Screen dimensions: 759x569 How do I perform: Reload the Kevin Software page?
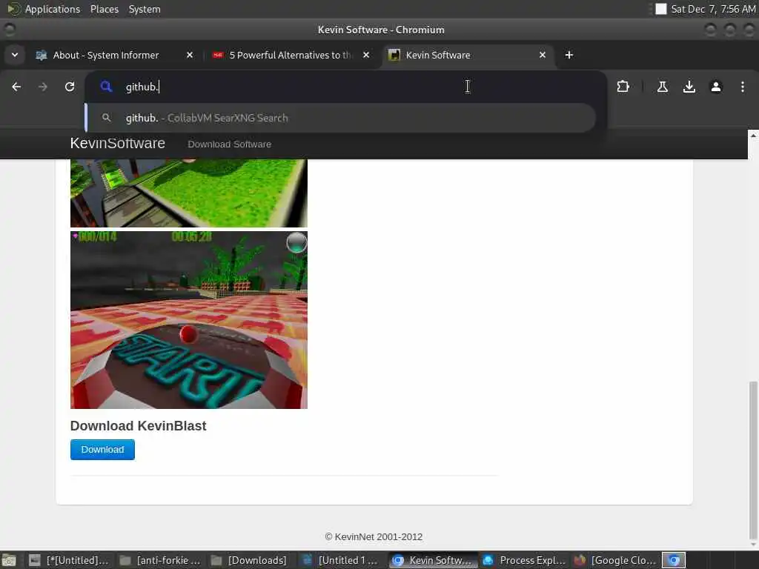(70, 87)
